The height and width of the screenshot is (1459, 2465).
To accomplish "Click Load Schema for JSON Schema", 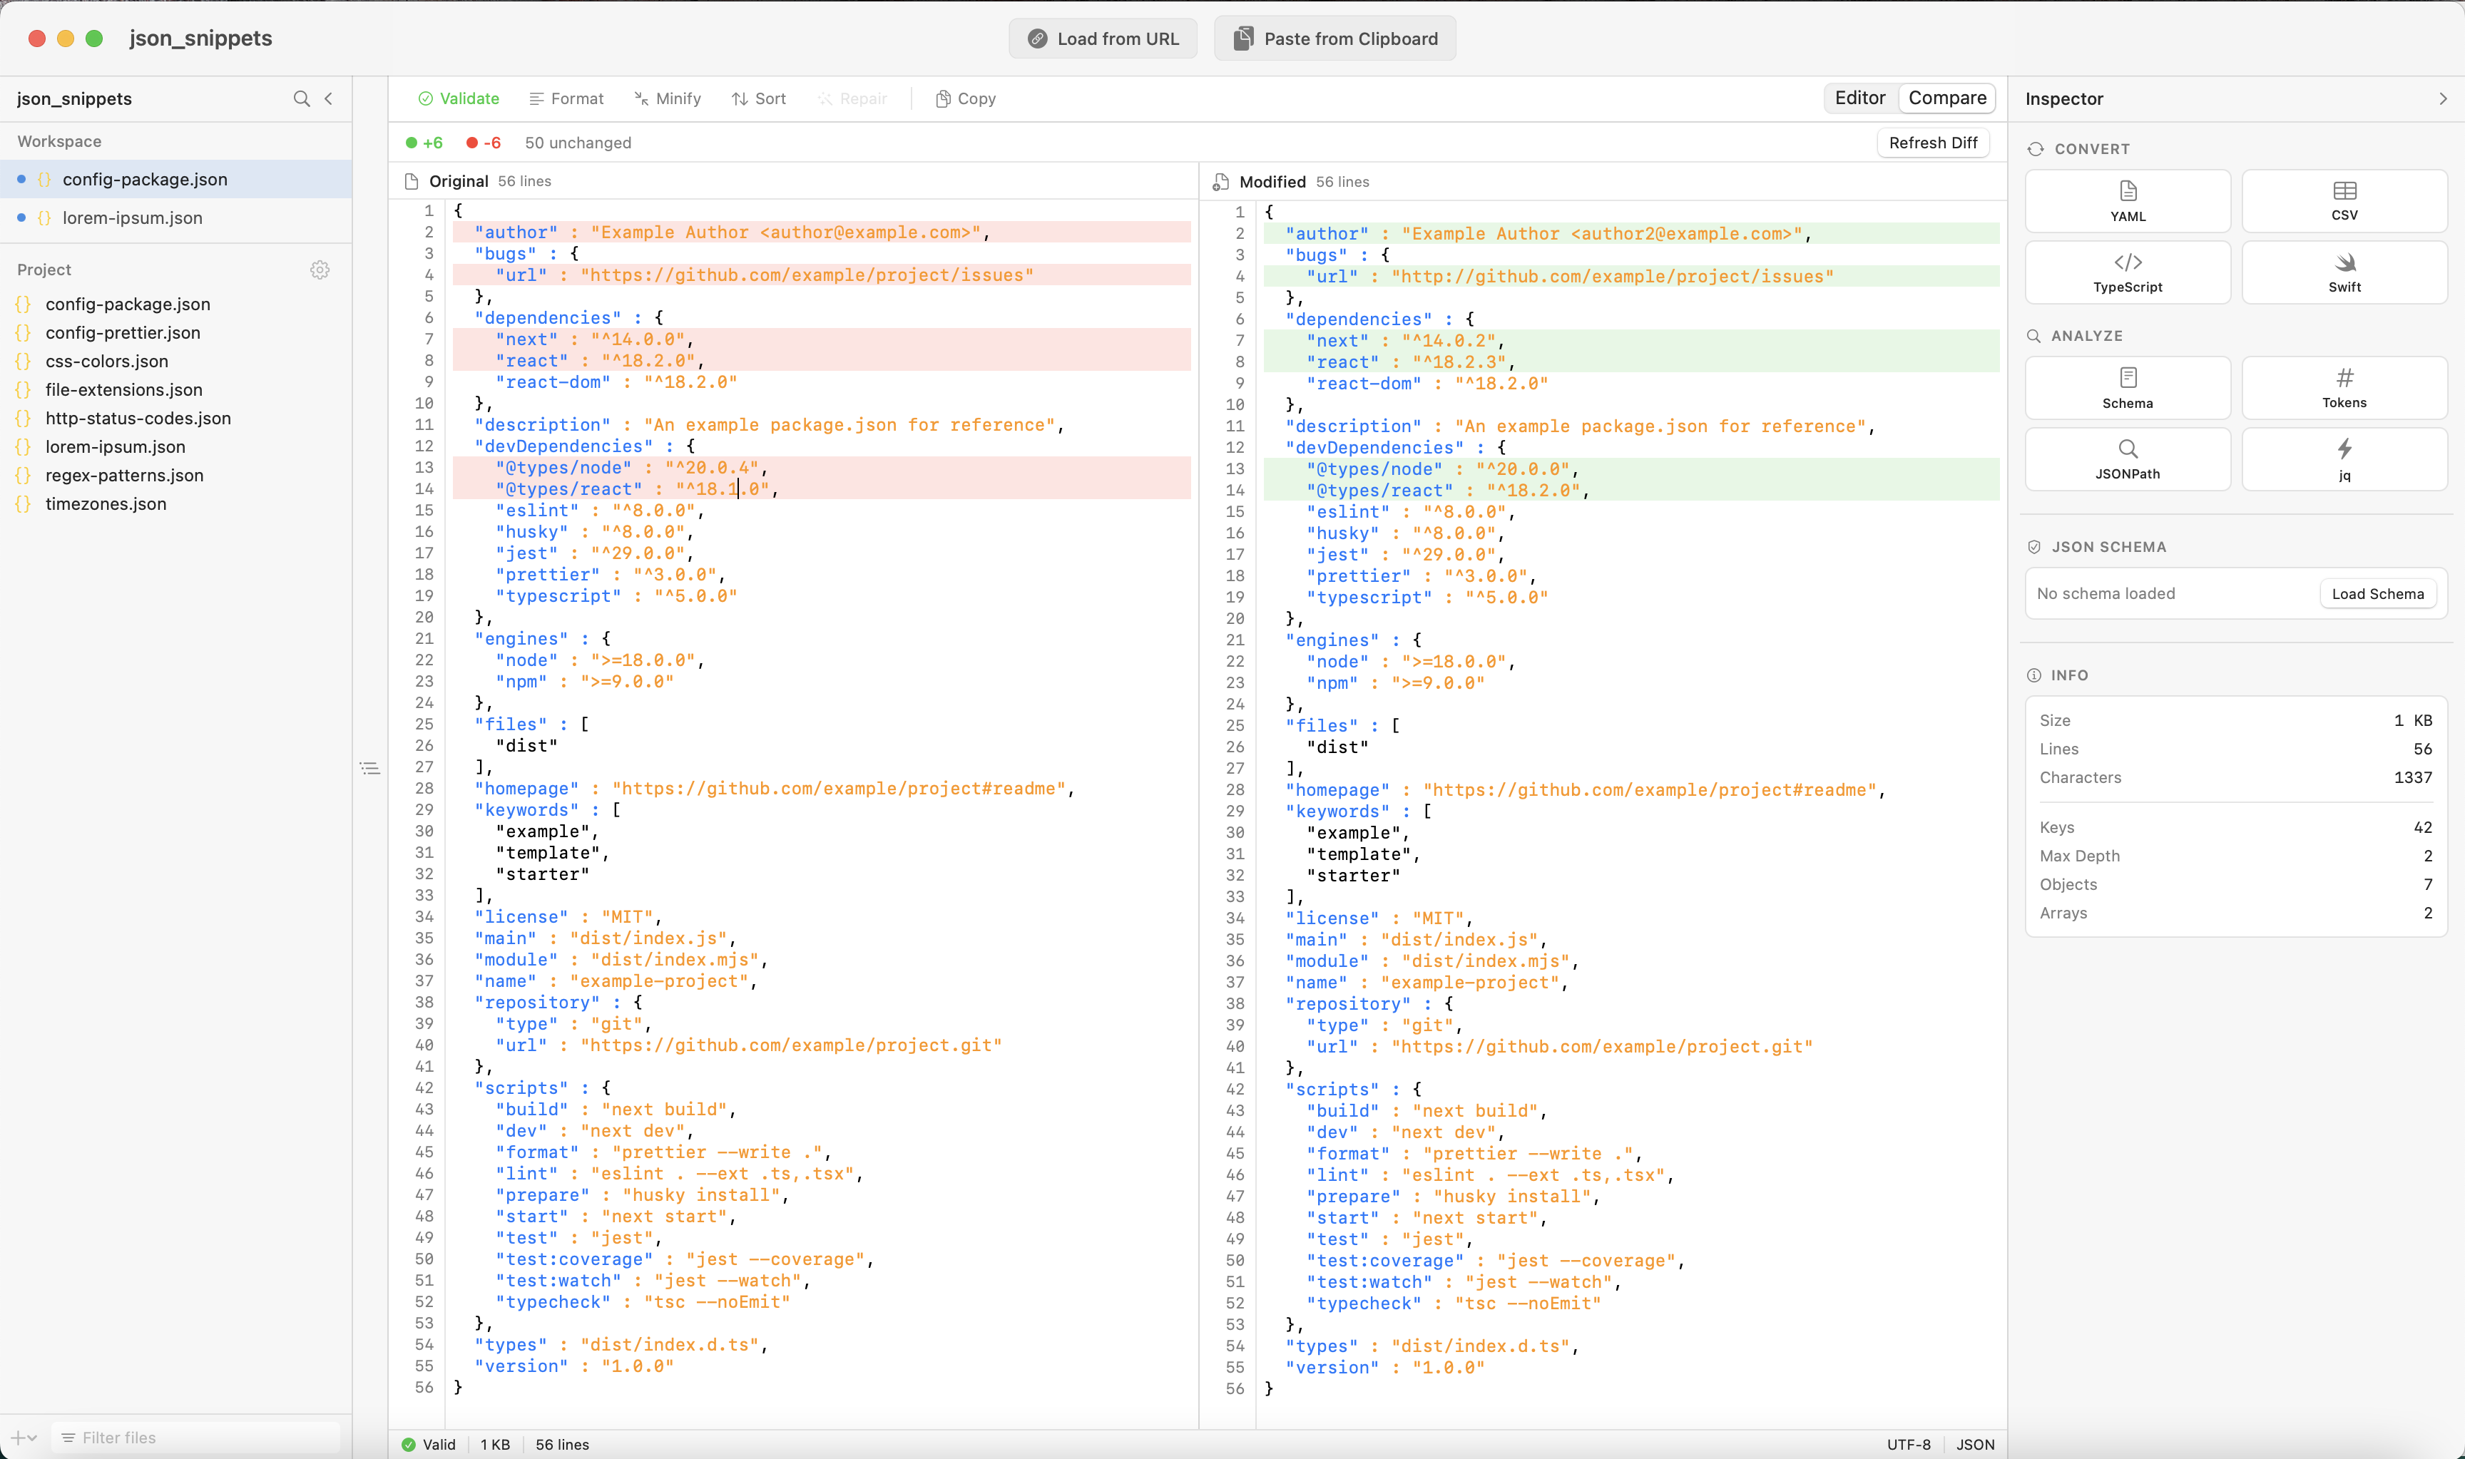I will (x=2377, y=593).
